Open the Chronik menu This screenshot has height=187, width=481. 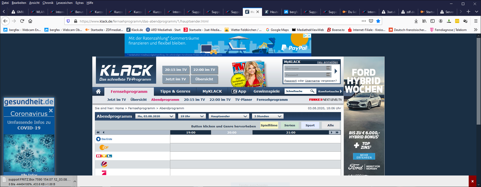tap(48, 3)
